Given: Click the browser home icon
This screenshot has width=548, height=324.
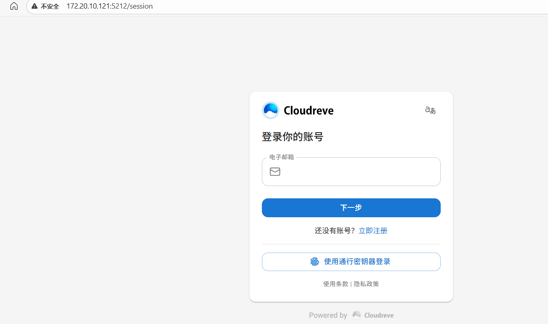Looking at the screenshot, I should [x=14, y=6].
